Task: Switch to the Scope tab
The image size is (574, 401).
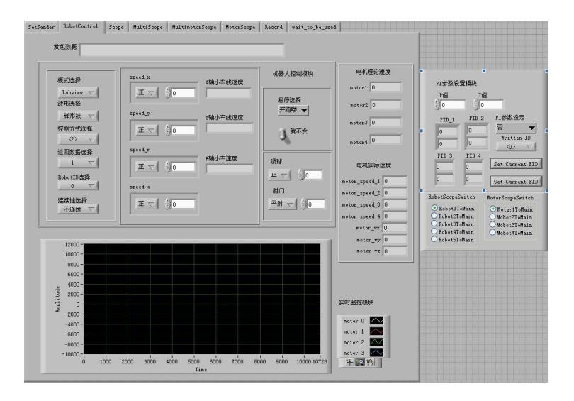Action: click(x=116, y=27)
